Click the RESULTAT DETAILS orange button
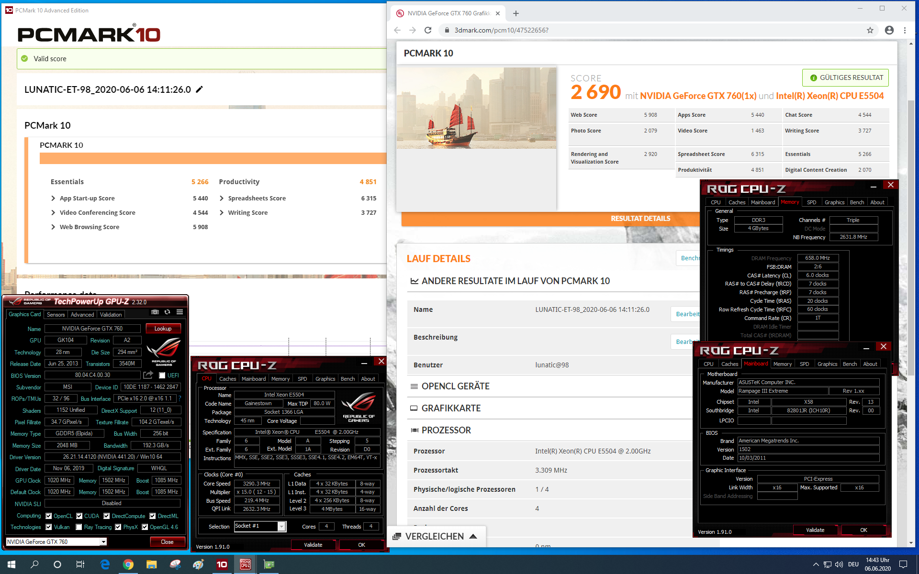Screen dimensions: 919x574 pyautogui.click(x=640, y=219)
